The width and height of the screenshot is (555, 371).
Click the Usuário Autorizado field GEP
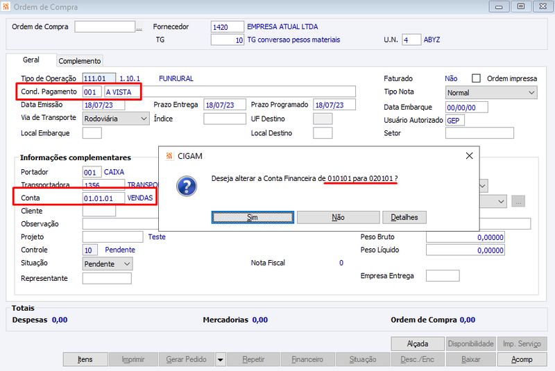pyautogui.click(x=455, y=121)
